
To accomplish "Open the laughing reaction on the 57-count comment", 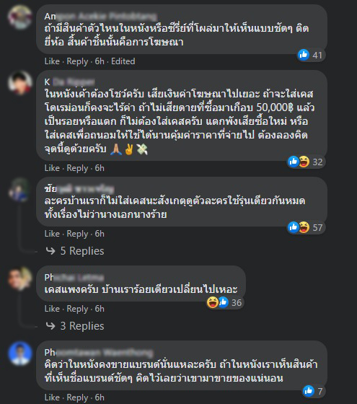I will [x=304, y=227].
